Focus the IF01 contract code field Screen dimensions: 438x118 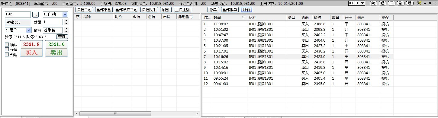[18, 14]
